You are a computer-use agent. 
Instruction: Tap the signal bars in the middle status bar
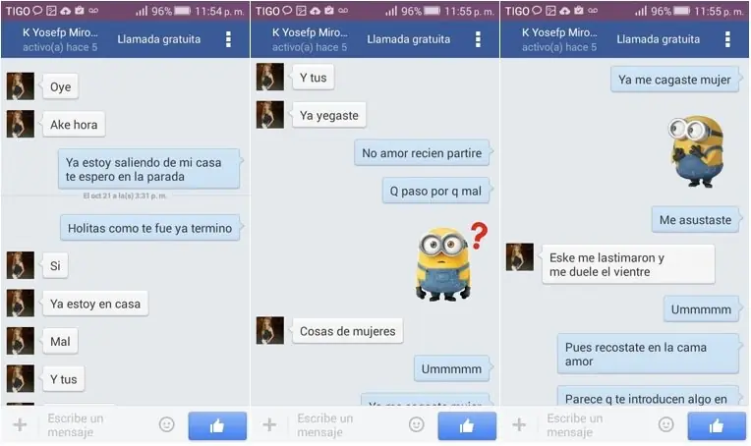coord(391,11)
